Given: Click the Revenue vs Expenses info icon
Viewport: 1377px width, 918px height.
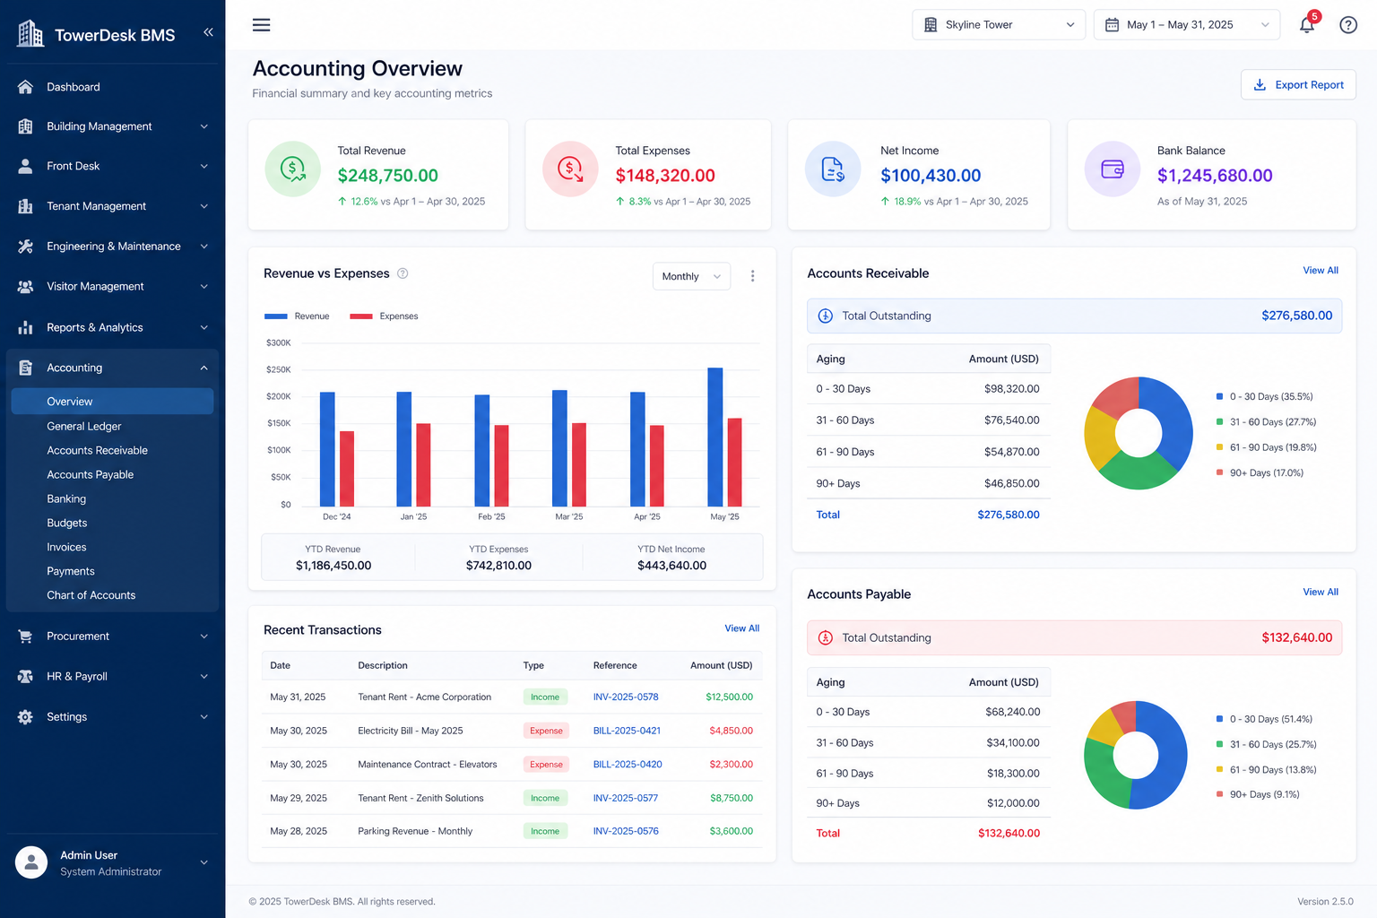Looking at the screenshot, I should click(x=403, y=273).
